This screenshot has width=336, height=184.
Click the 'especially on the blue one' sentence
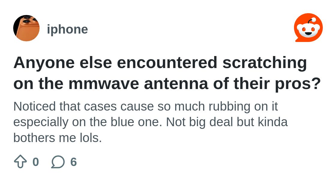[88, 122]
